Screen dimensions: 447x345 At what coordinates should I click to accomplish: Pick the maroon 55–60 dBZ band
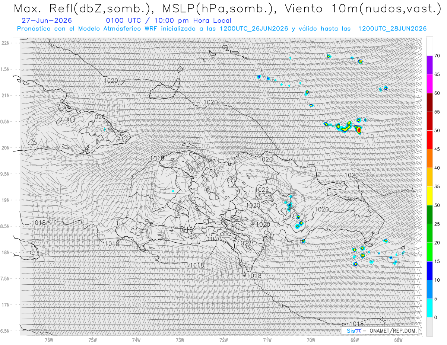point(429,102)
